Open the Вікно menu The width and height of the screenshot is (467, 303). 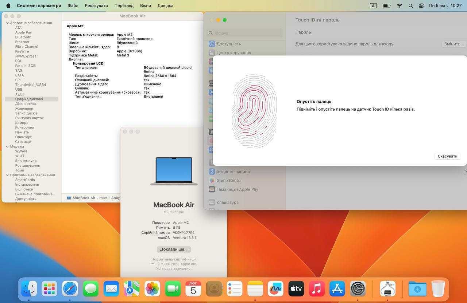pyautogui.click(x=146, y=5)
